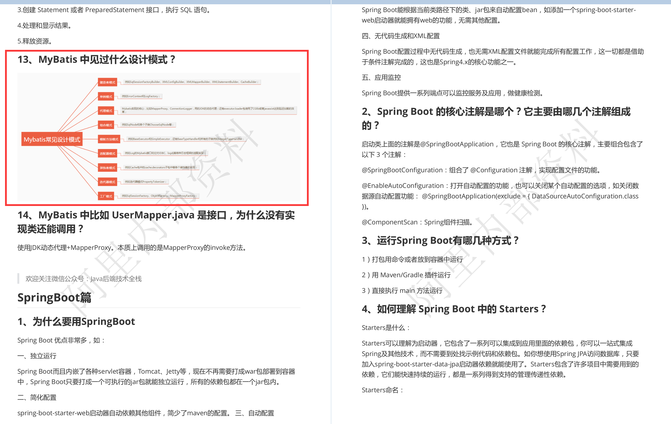This screenshot has height=424, width=671.
Task: Click the 迭代器模式 node
Action: (107, 182)
